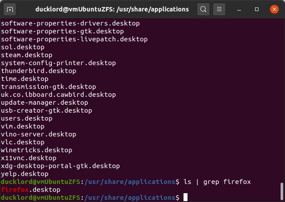Click transmission-gtk.desktop entry
Screen dimensions: 285x202
[49, 87]
